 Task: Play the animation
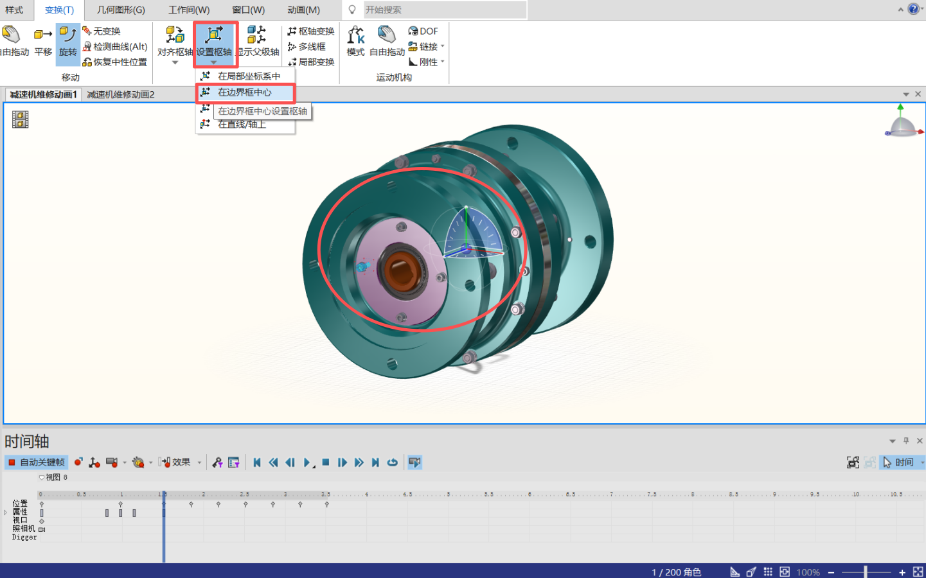point(308,462)
